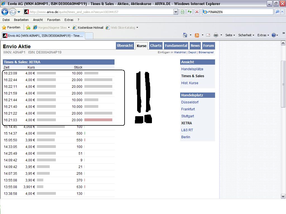Click the browser Back arrow button
Image resolution: width=286 pixels, height=214 pixels.
[x=5, y=12]
